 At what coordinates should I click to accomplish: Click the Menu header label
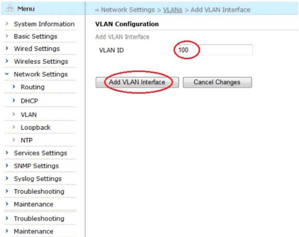26,9
